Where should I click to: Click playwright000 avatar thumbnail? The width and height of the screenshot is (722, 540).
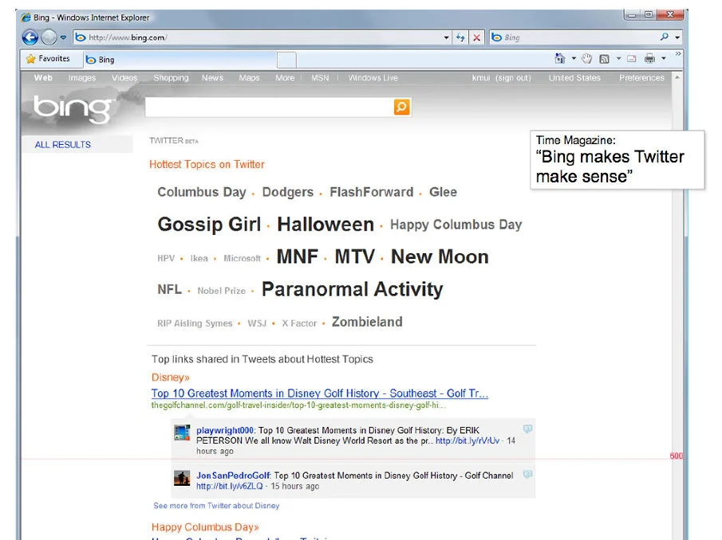182,432
